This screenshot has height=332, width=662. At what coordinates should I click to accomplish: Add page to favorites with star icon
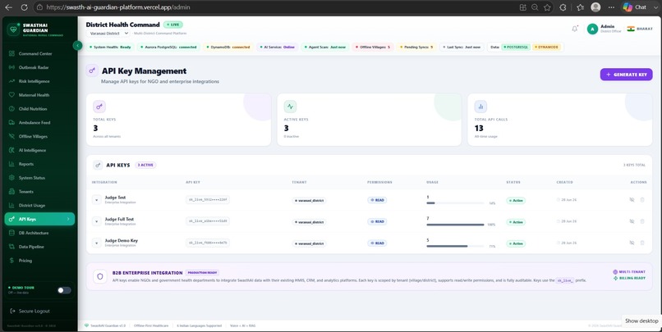pyautogui.click(x=547, y=7)
